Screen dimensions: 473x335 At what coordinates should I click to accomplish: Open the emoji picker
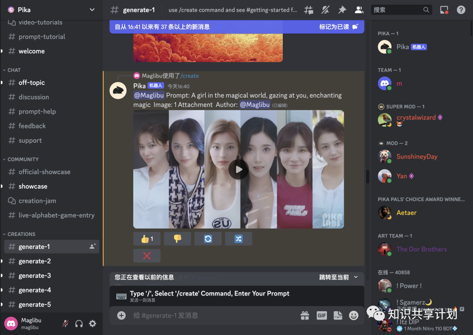[x=354, y=315]
